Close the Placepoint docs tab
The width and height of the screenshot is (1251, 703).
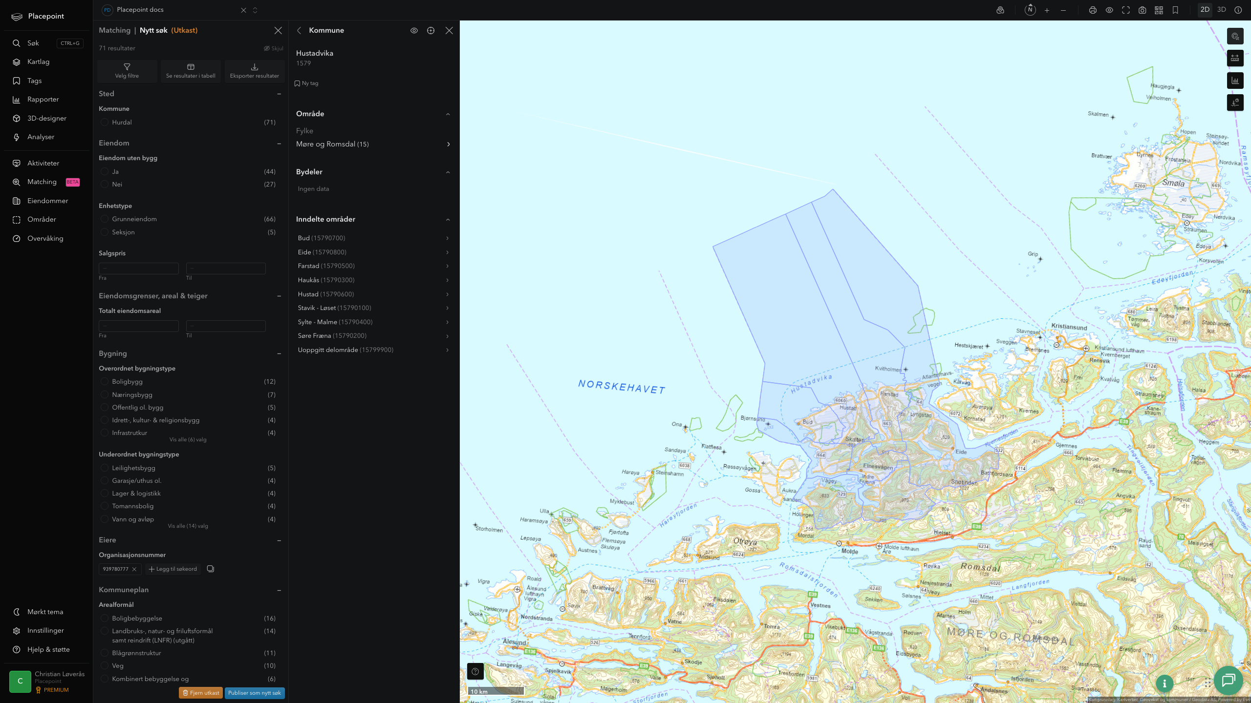coord(243,10)
